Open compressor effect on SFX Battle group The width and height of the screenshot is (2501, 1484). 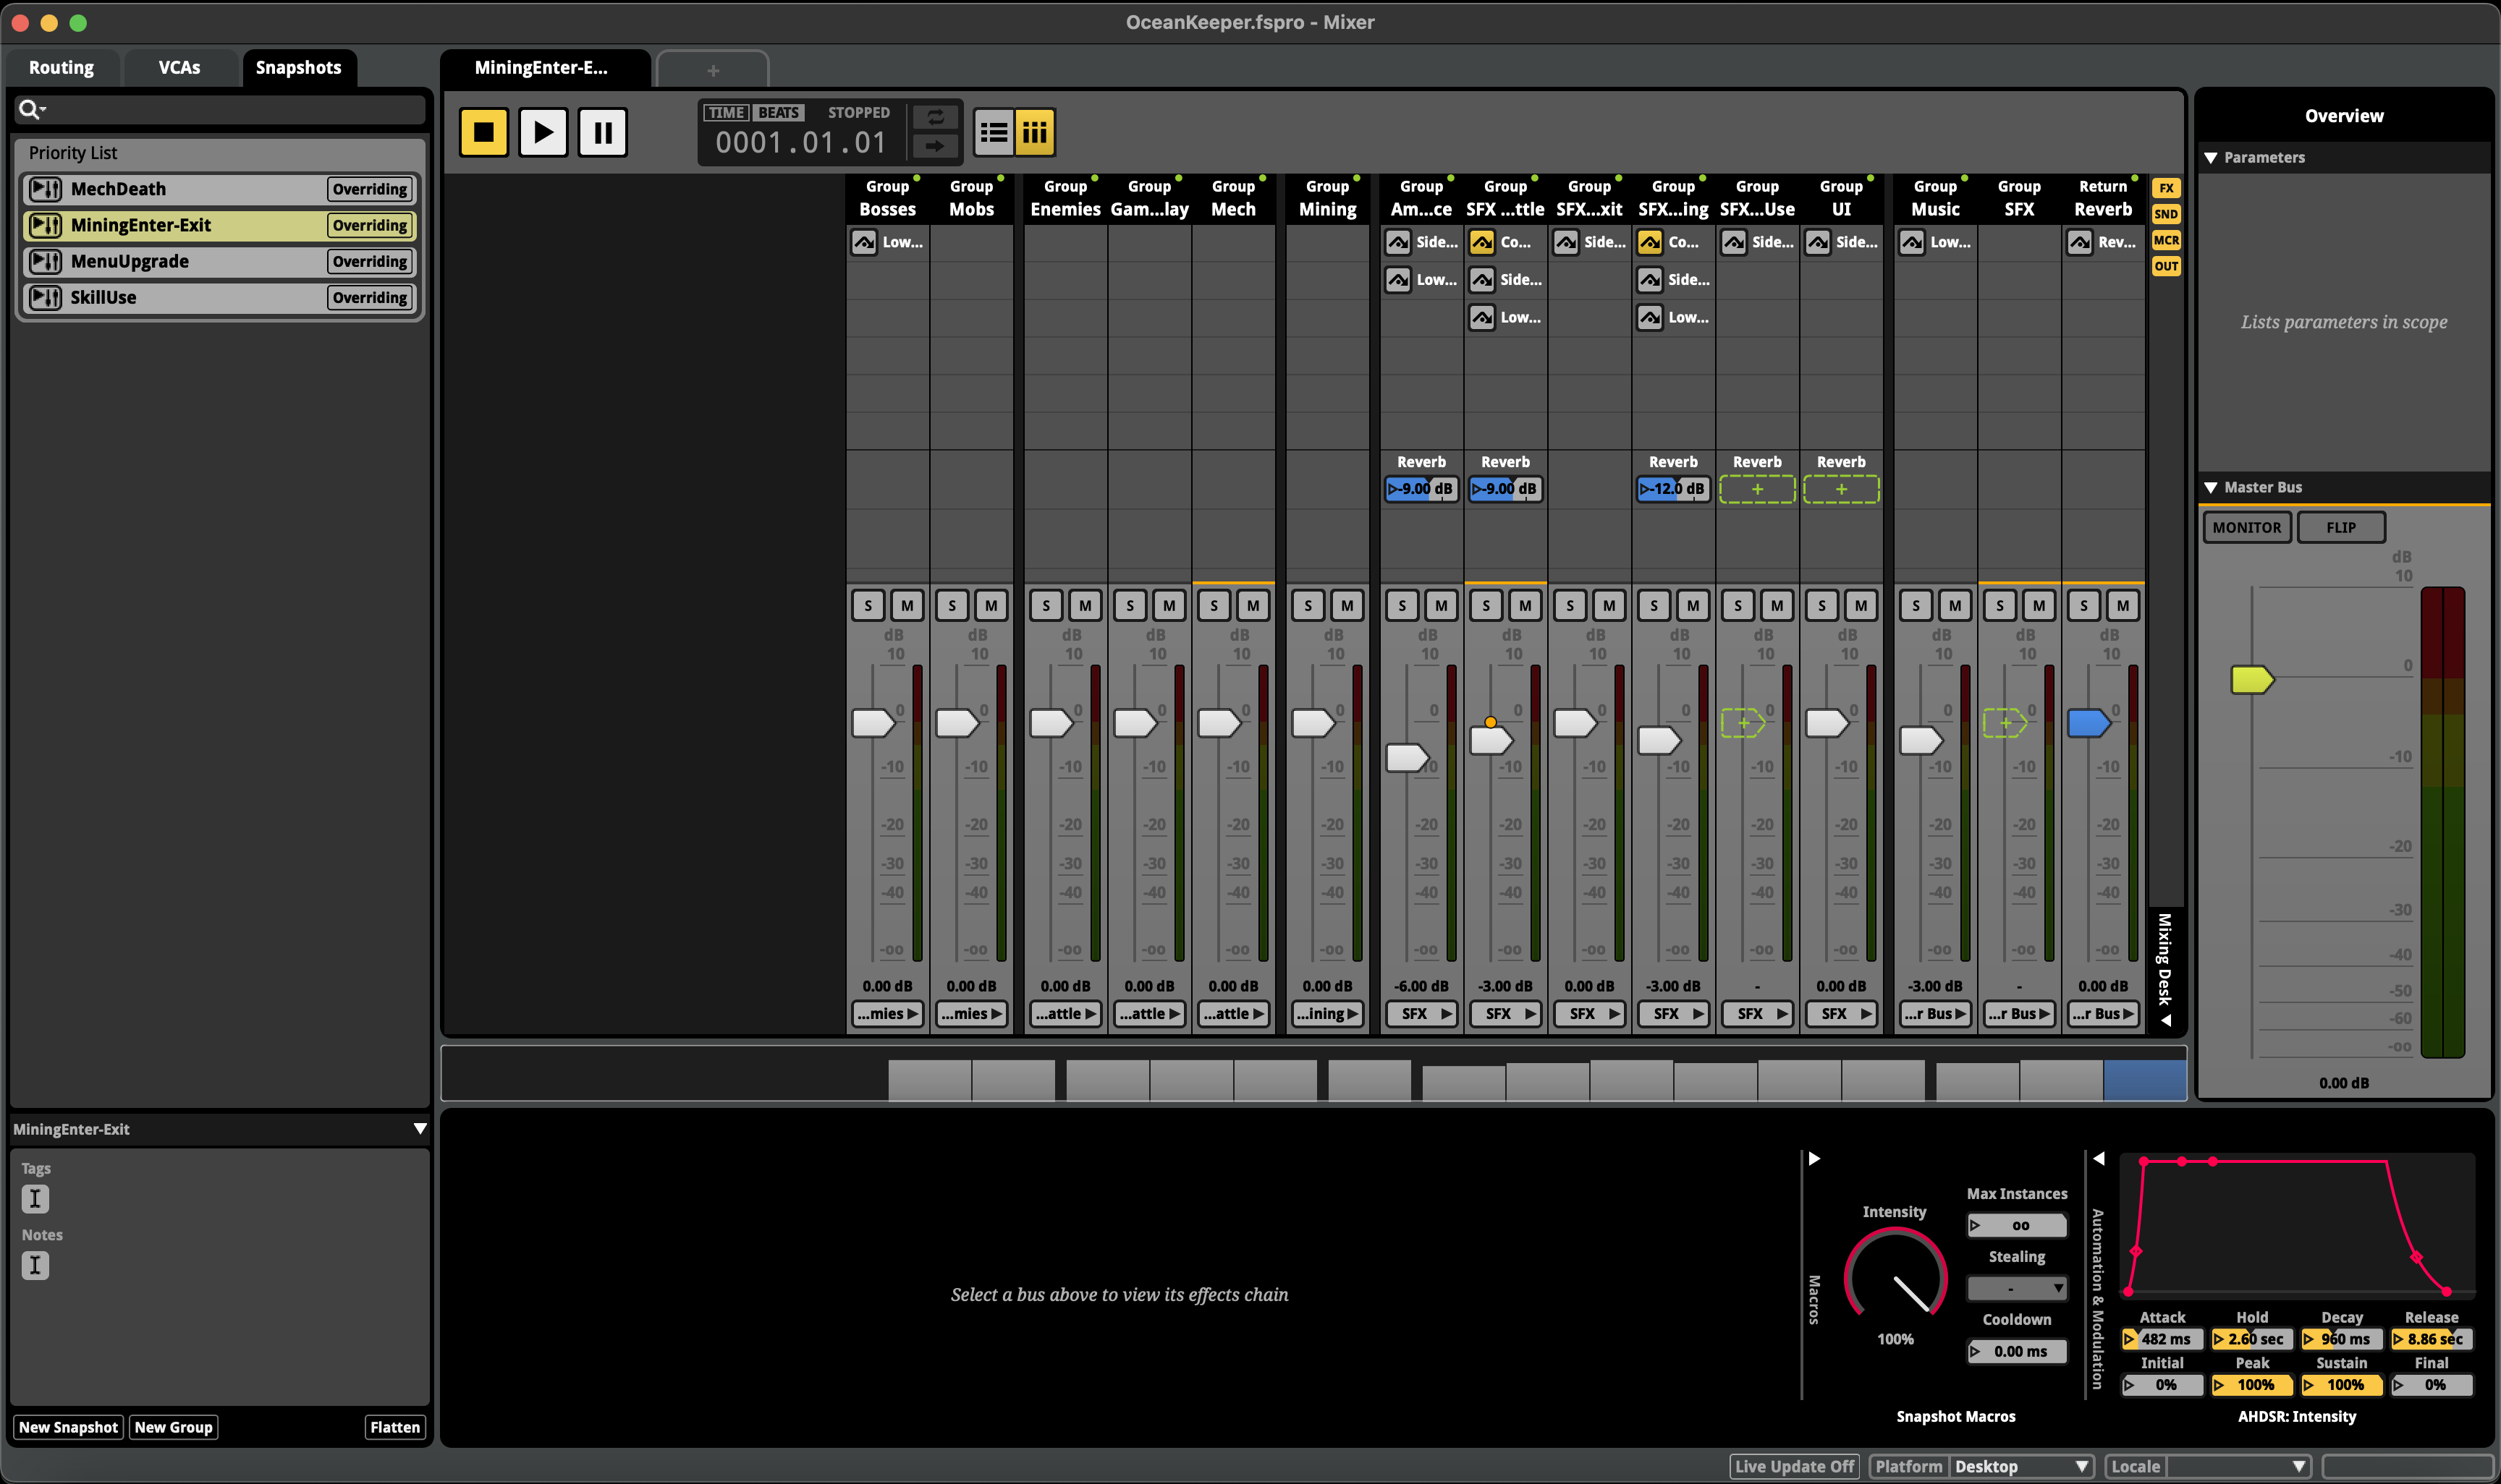click(1481, 242)
